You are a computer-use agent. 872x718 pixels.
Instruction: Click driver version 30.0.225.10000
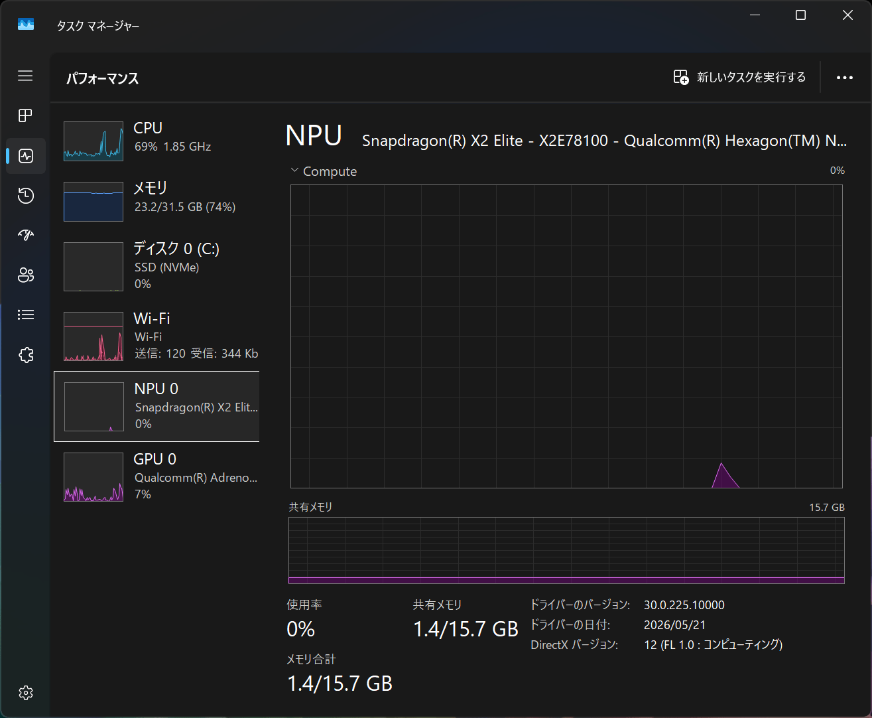point(684,605)
